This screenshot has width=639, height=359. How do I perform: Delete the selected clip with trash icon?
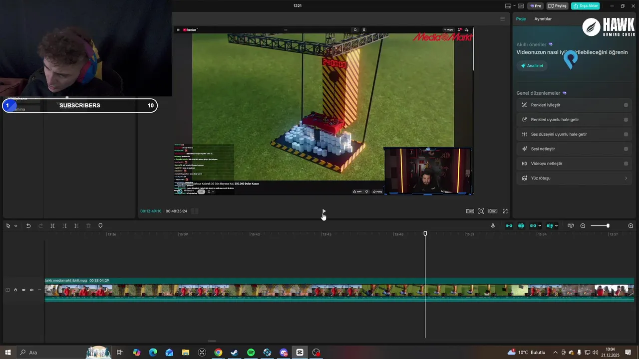[x=88, y=226]
